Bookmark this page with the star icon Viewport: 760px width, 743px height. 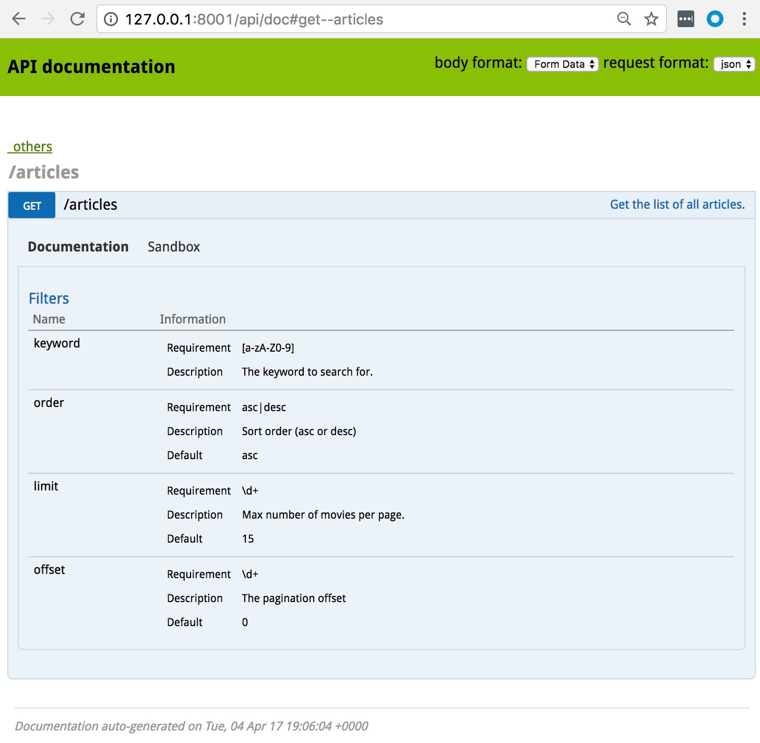coord(651,19)
